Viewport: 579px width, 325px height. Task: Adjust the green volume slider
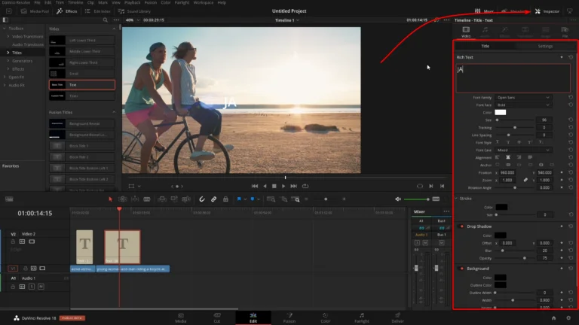pos(416,199)
